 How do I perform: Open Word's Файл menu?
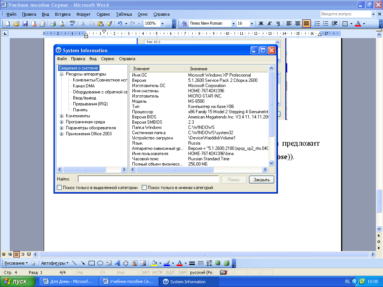11,14
